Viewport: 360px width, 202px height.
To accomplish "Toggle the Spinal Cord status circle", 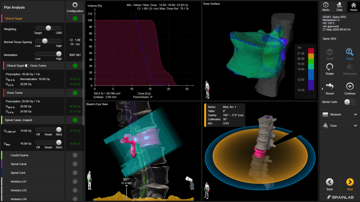I will point(75,173).
